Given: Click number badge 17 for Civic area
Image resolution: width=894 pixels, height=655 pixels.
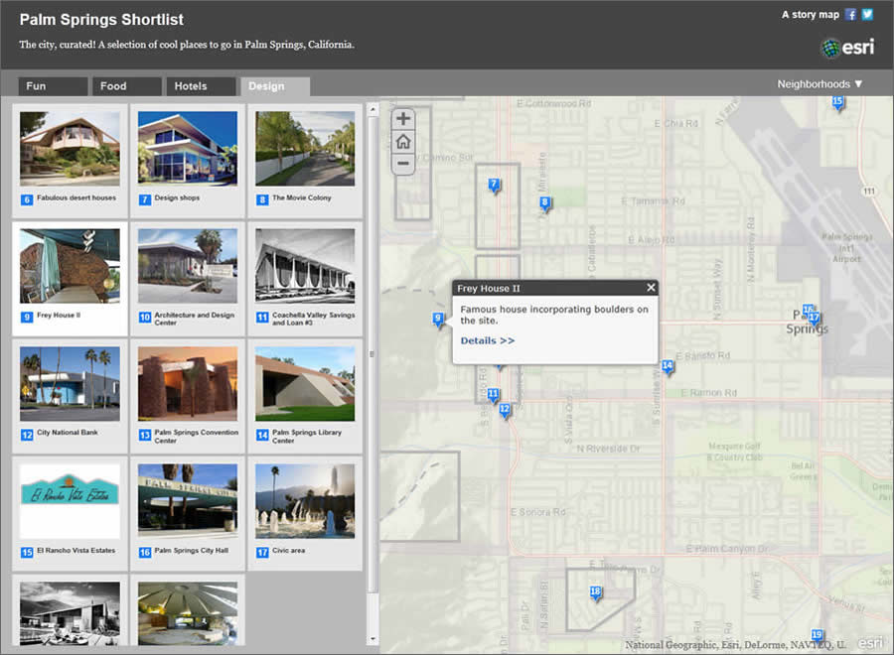Looking at the screenshot, I should click(262, 553).
